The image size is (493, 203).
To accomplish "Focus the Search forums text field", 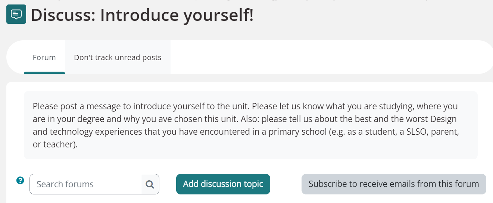I will tap(85, 184).
